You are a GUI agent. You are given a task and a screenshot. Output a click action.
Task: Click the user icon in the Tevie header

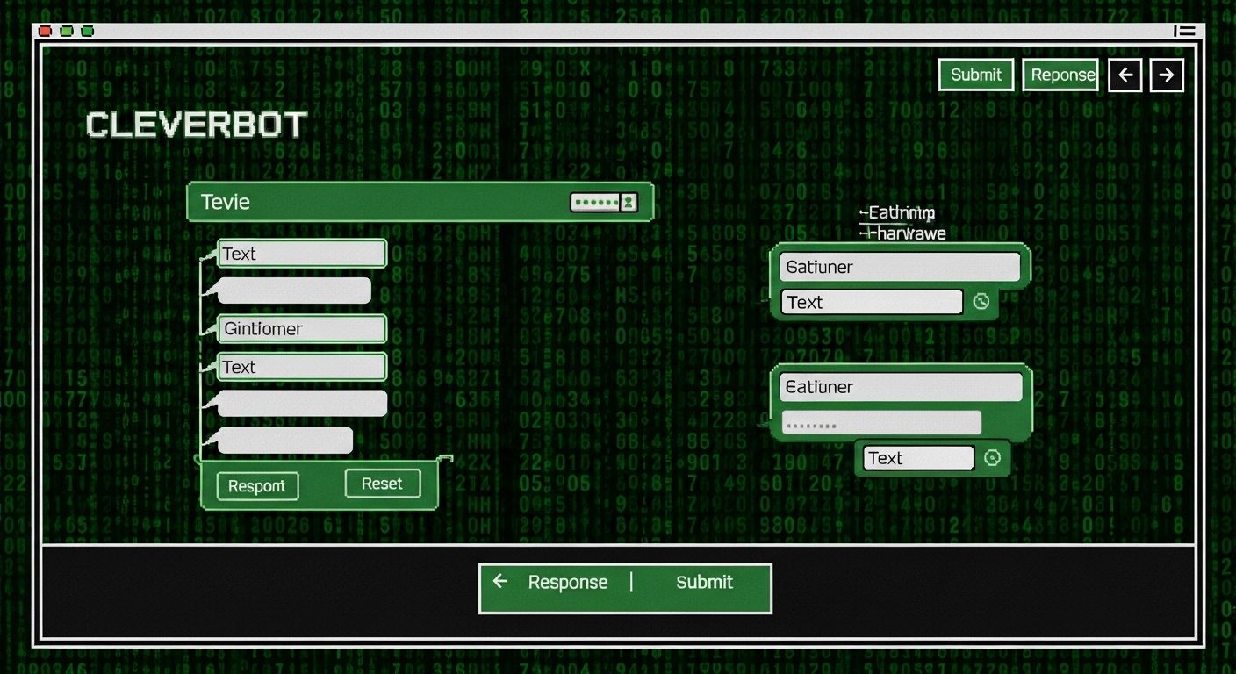coord(629,203)
